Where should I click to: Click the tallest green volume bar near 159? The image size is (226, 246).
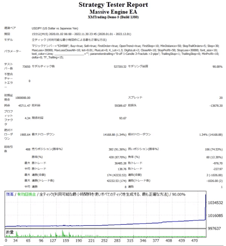coord(62,234)
